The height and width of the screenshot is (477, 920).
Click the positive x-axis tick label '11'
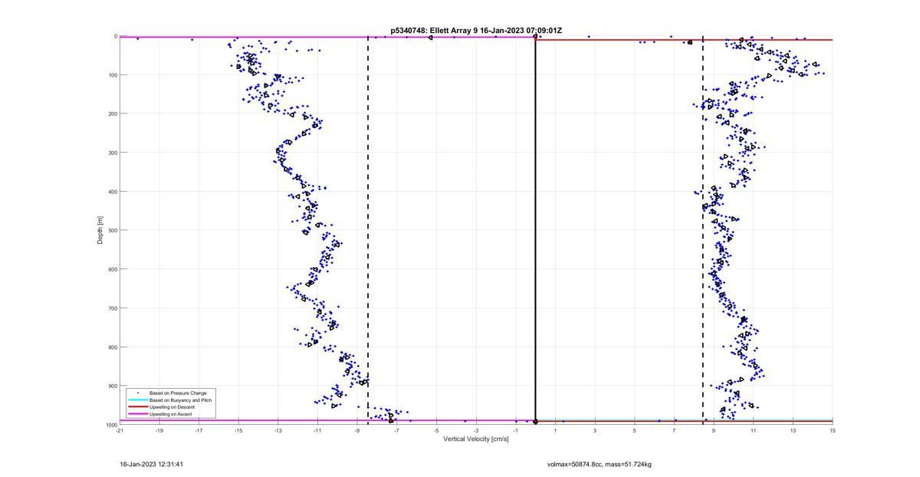point(754,430)
